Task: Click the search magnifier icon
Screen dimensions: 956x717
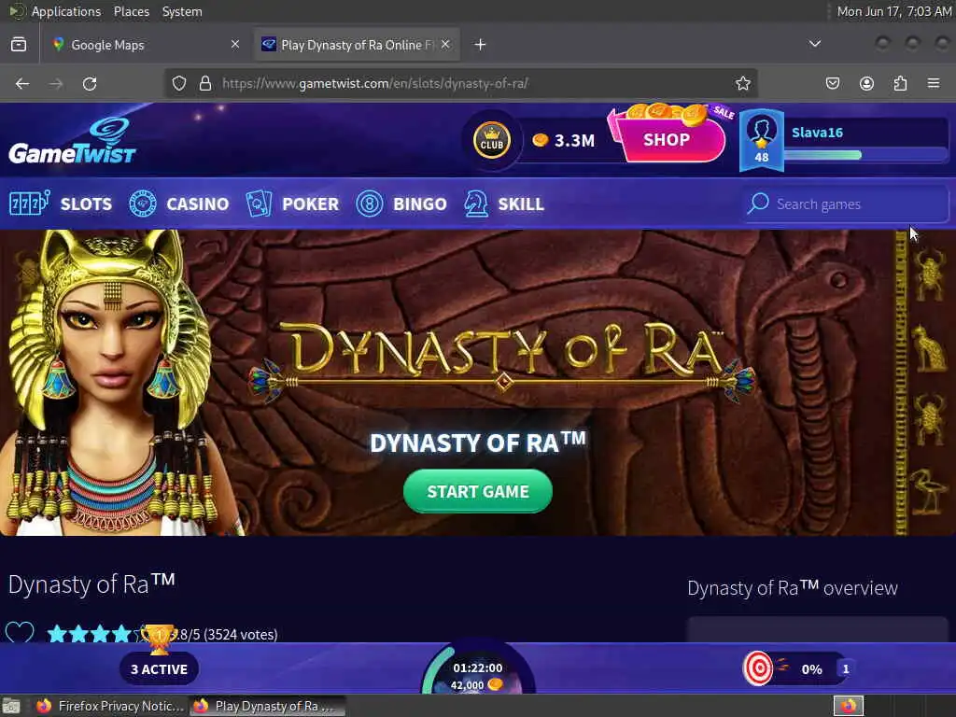Action: [x=758, y=204]
